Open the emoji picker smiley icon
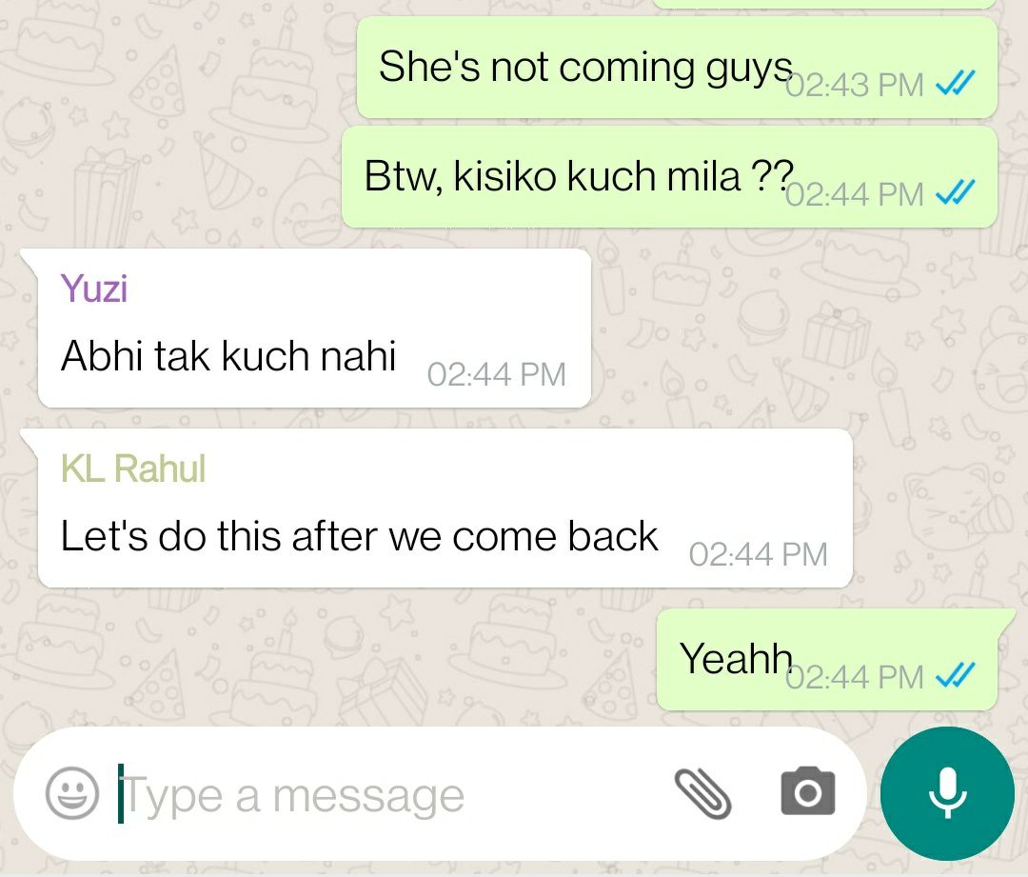This screenshot has width=1028, height=877. pyautogui.click(x=72, y=793)
